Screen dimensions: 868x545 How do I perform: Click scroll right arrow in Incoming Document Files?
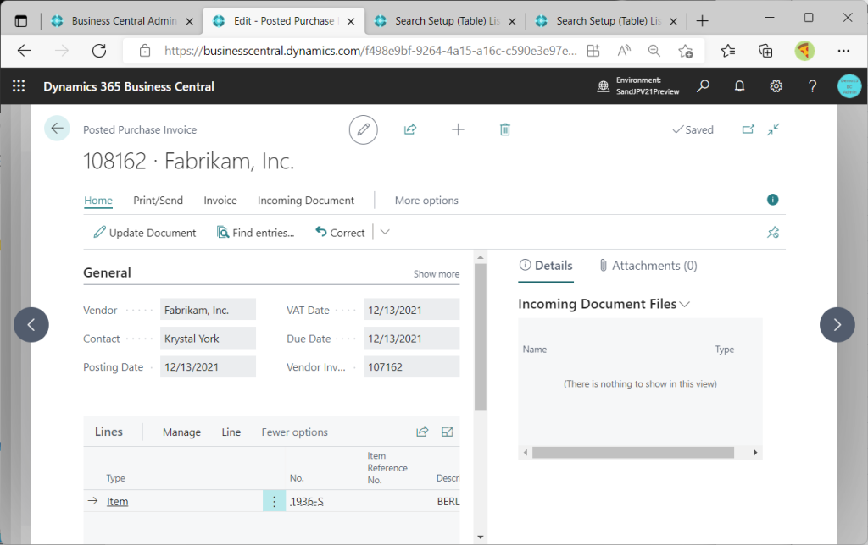coord(755,452)
